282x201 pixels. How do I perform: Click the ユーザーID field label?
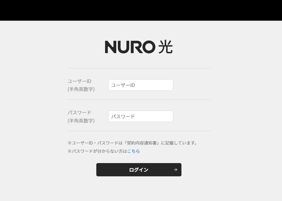coord(79,81)
